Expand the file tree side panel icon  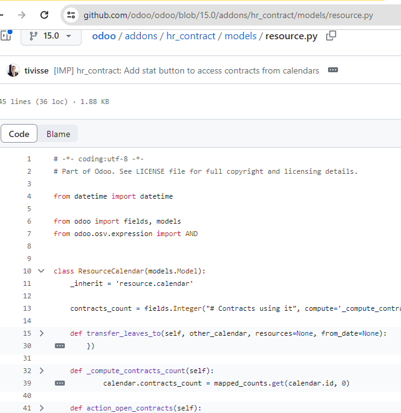tap(6, 36)
